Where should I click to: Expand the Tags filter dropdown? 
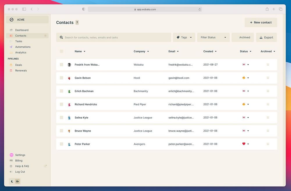coord(184,37)
